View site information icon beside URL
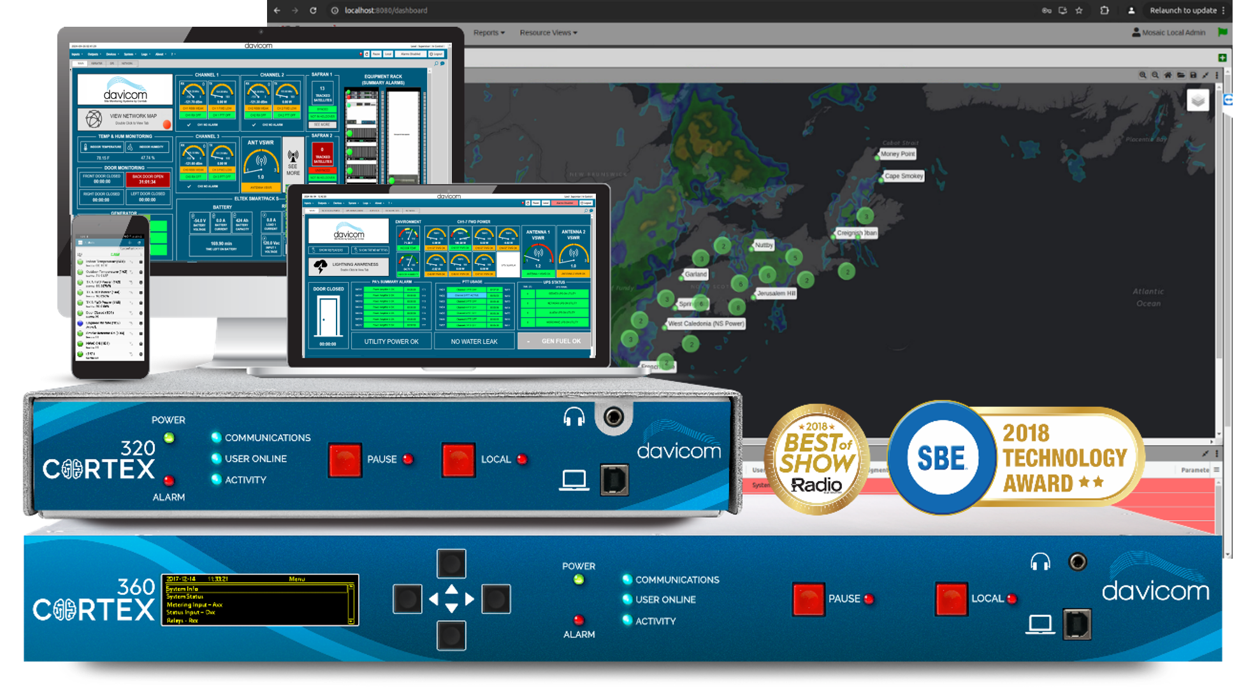The image size is (1246, 695). click(335, 10)
